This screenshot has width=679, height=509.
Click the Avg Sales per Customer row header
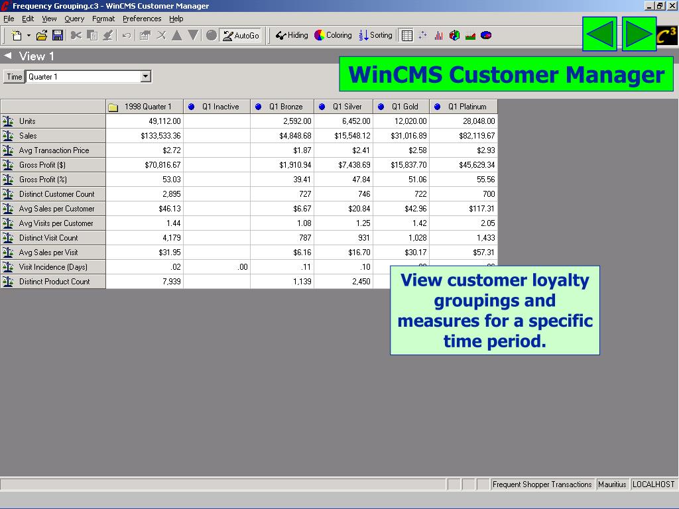click(x=53, y=209)
